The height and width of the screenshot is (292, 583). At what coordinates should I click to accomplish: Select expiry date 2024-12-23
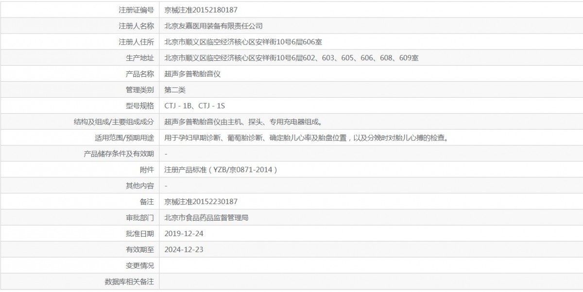(x=183, y=250)
